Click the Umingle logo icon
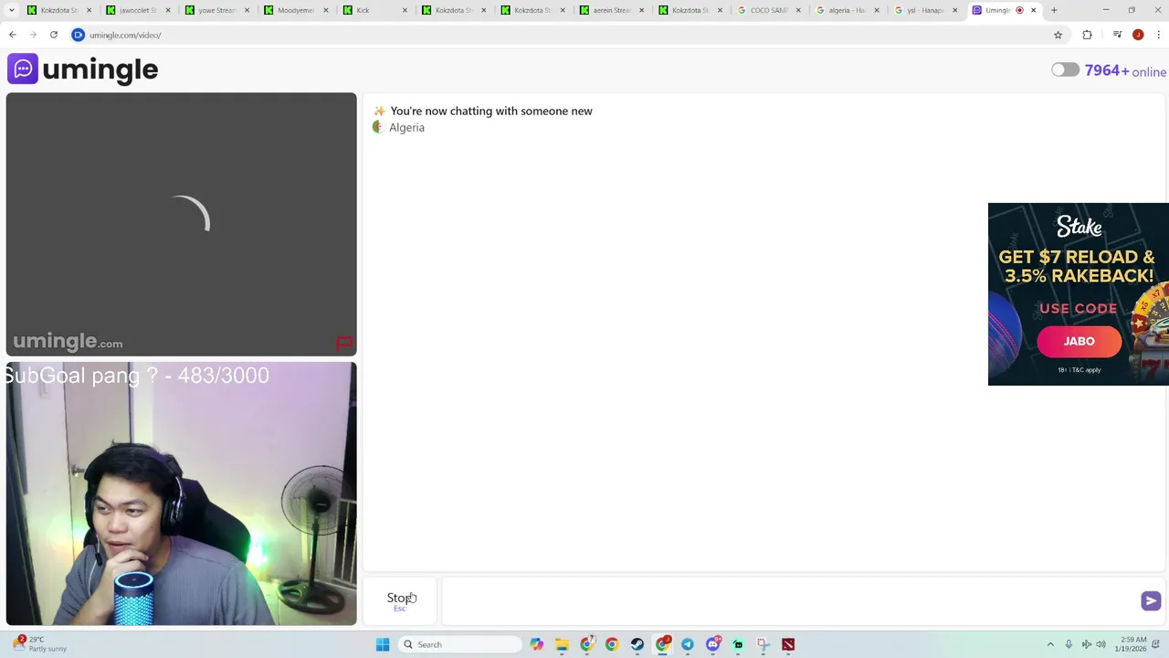The width and height of the screenshot is (1169, 658). [23, 69]
